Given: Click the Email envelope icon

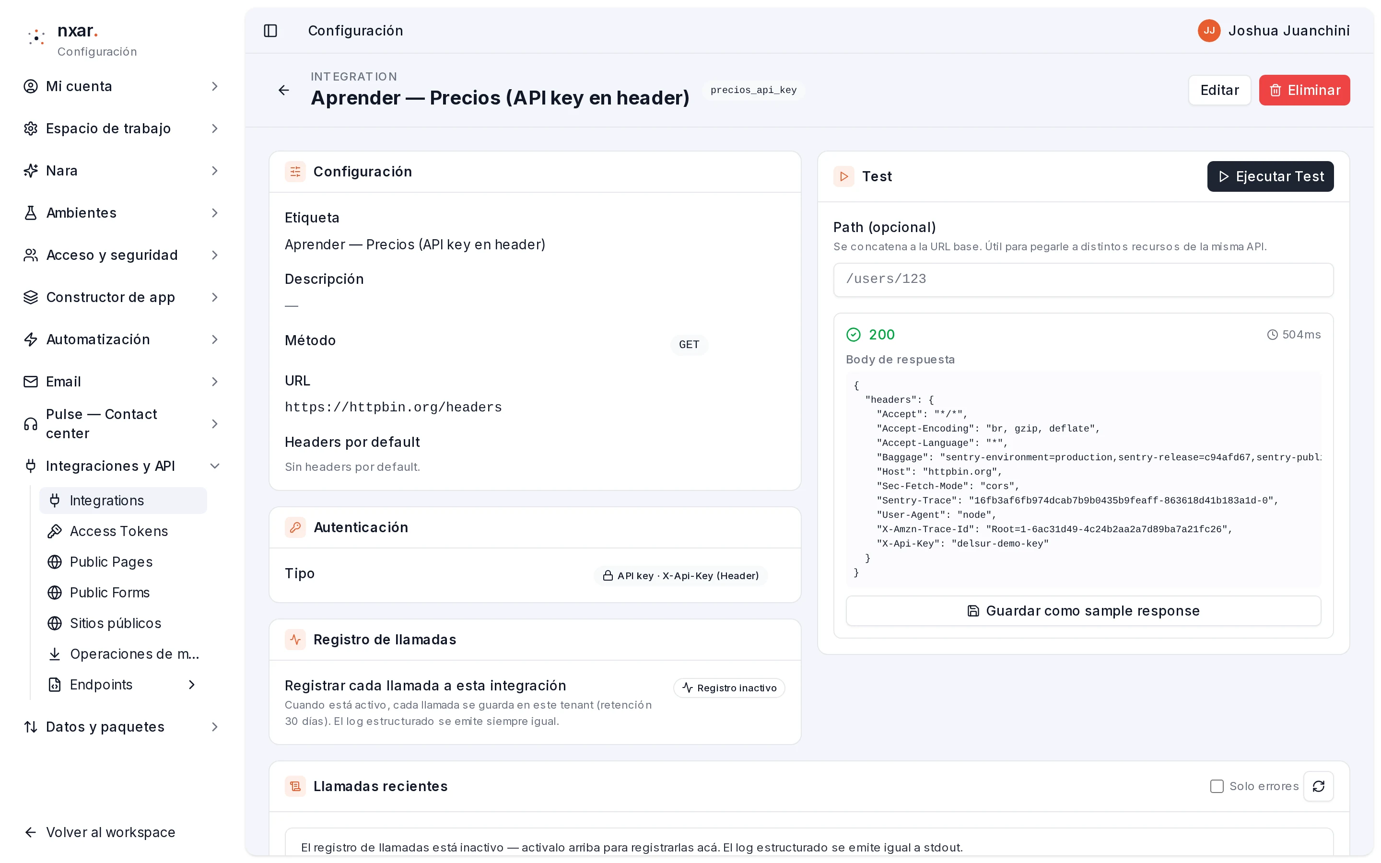Looking at the screenshot, I should (x=31, y=382).
